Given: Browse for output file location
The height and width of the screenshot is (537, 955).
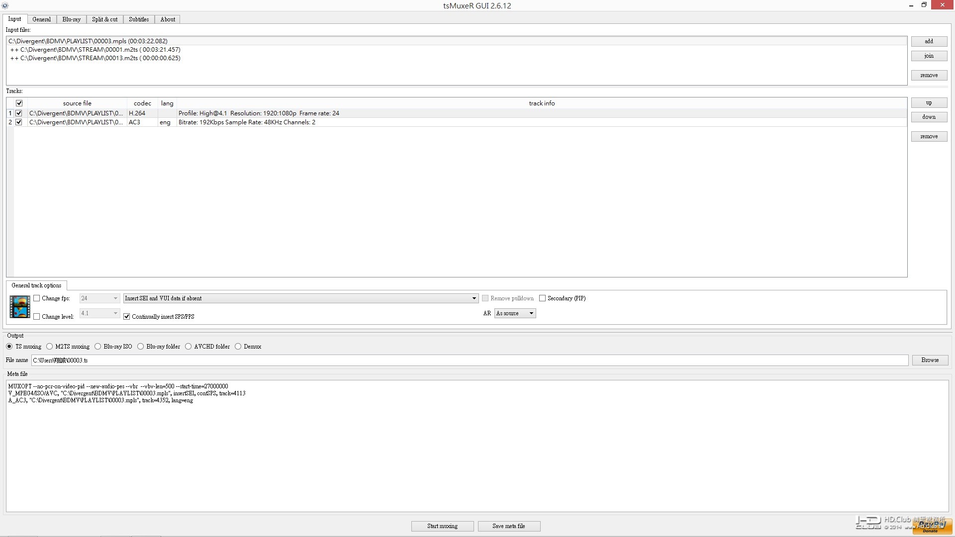Looking at the screenshot, I should click(x=930, y=360).
